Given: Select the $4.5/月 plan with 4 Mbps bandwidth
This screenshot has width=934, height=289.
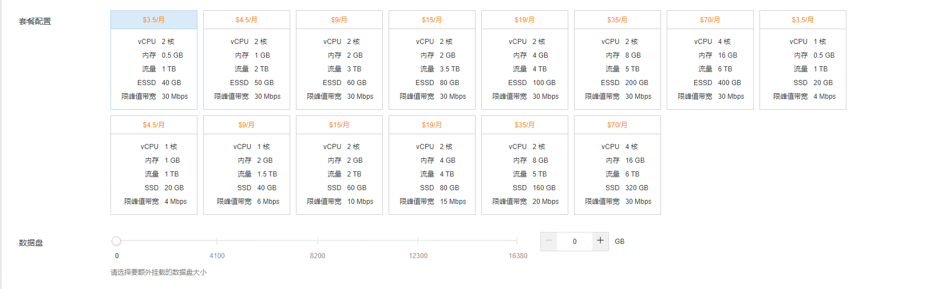Looking at the screenshot, I should 153,165.
